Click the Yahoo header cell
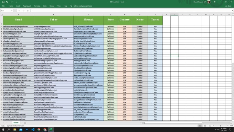The height and width of the screenshot is (132, 234). [54, 20]
